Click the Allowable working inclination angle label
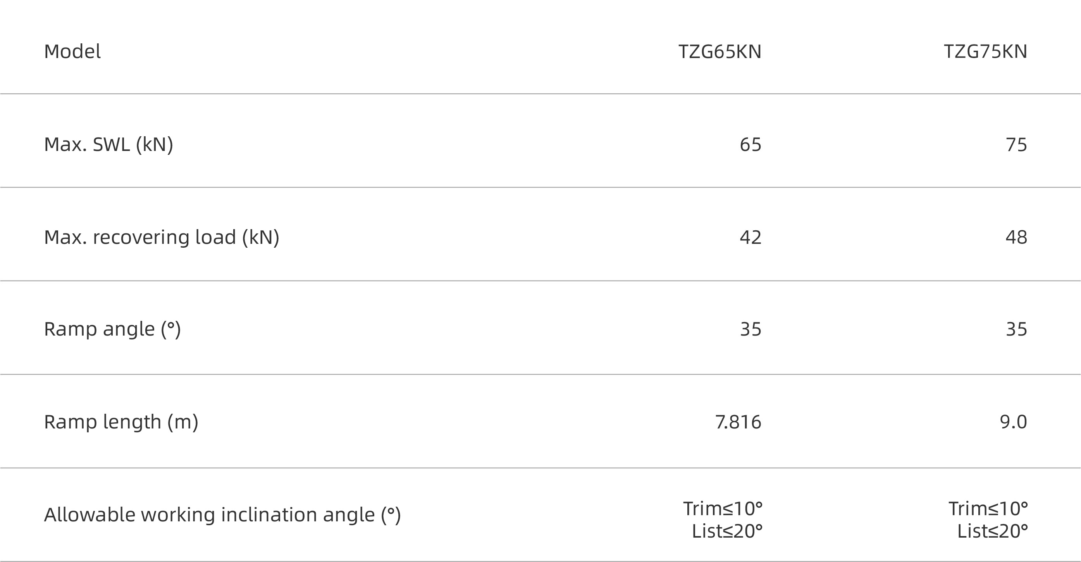Screen dimensions: 1081x562 pyautogui.click(x=222, y=515)
